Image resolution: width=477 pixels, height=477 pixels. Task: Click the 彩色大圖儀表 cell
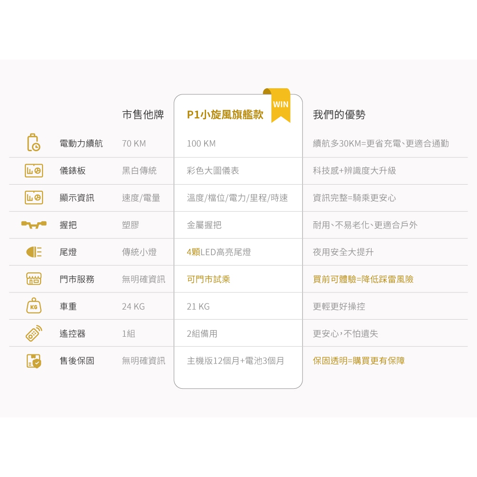[x=213, y=171]
